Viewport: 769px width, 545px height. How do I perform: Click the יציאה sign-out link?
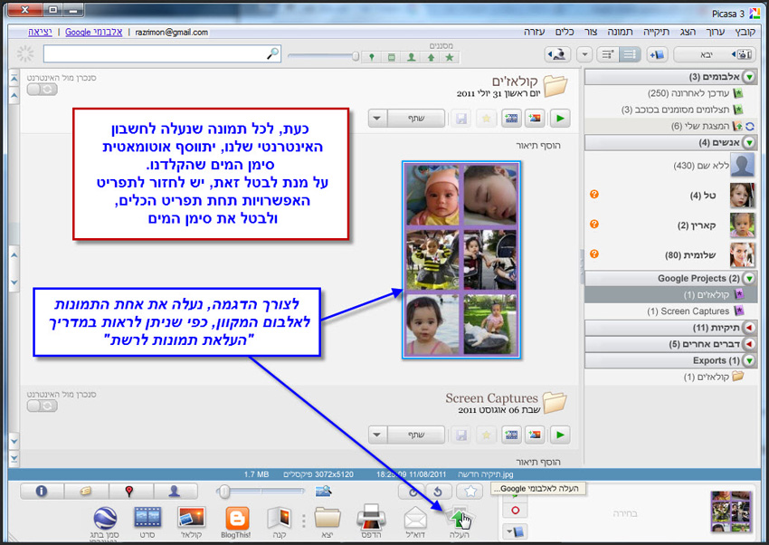tap(40, 32)
